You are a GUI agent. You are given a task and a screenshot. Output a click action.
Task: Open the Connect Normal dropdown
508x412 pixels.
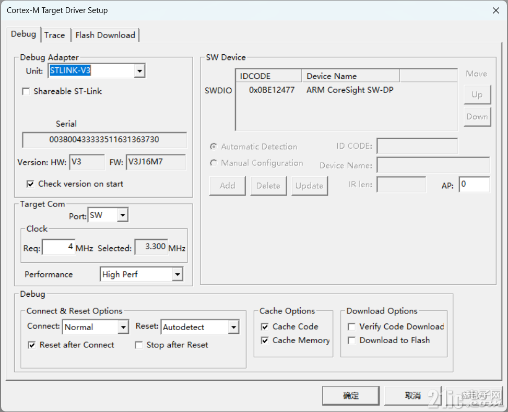pos(123,327)
